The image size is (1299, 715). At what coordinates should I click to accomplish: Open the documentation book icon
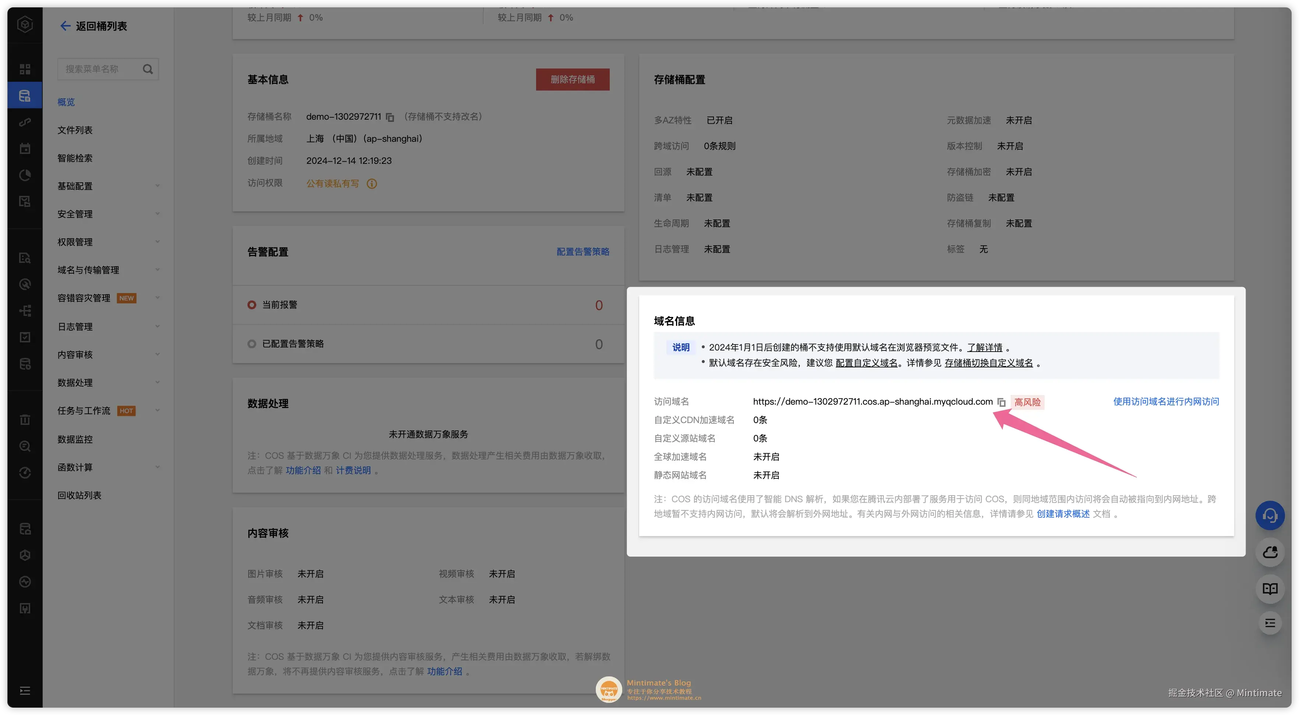click(1270, 589)
